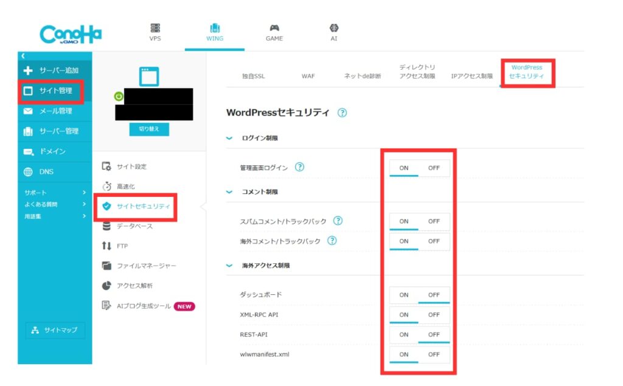Viewport: 623px width, 386px height.
Task: Expand the サポート menu arrow
Action: point(84,193)
